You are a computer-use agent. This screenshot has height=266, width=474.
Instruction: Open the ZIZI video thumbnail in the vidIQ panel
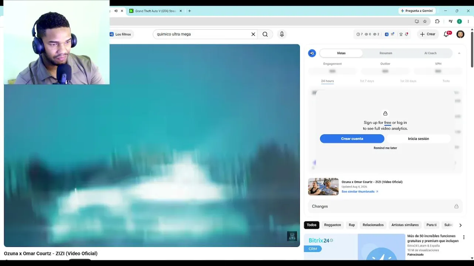point(323,187)
